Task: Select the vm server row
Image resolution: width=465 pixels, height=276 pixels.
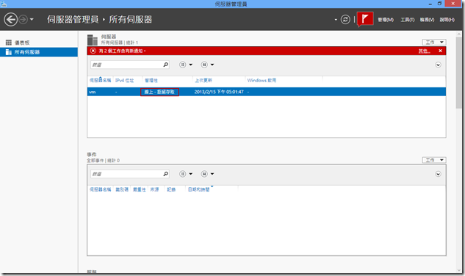Action: click(267, 92)
